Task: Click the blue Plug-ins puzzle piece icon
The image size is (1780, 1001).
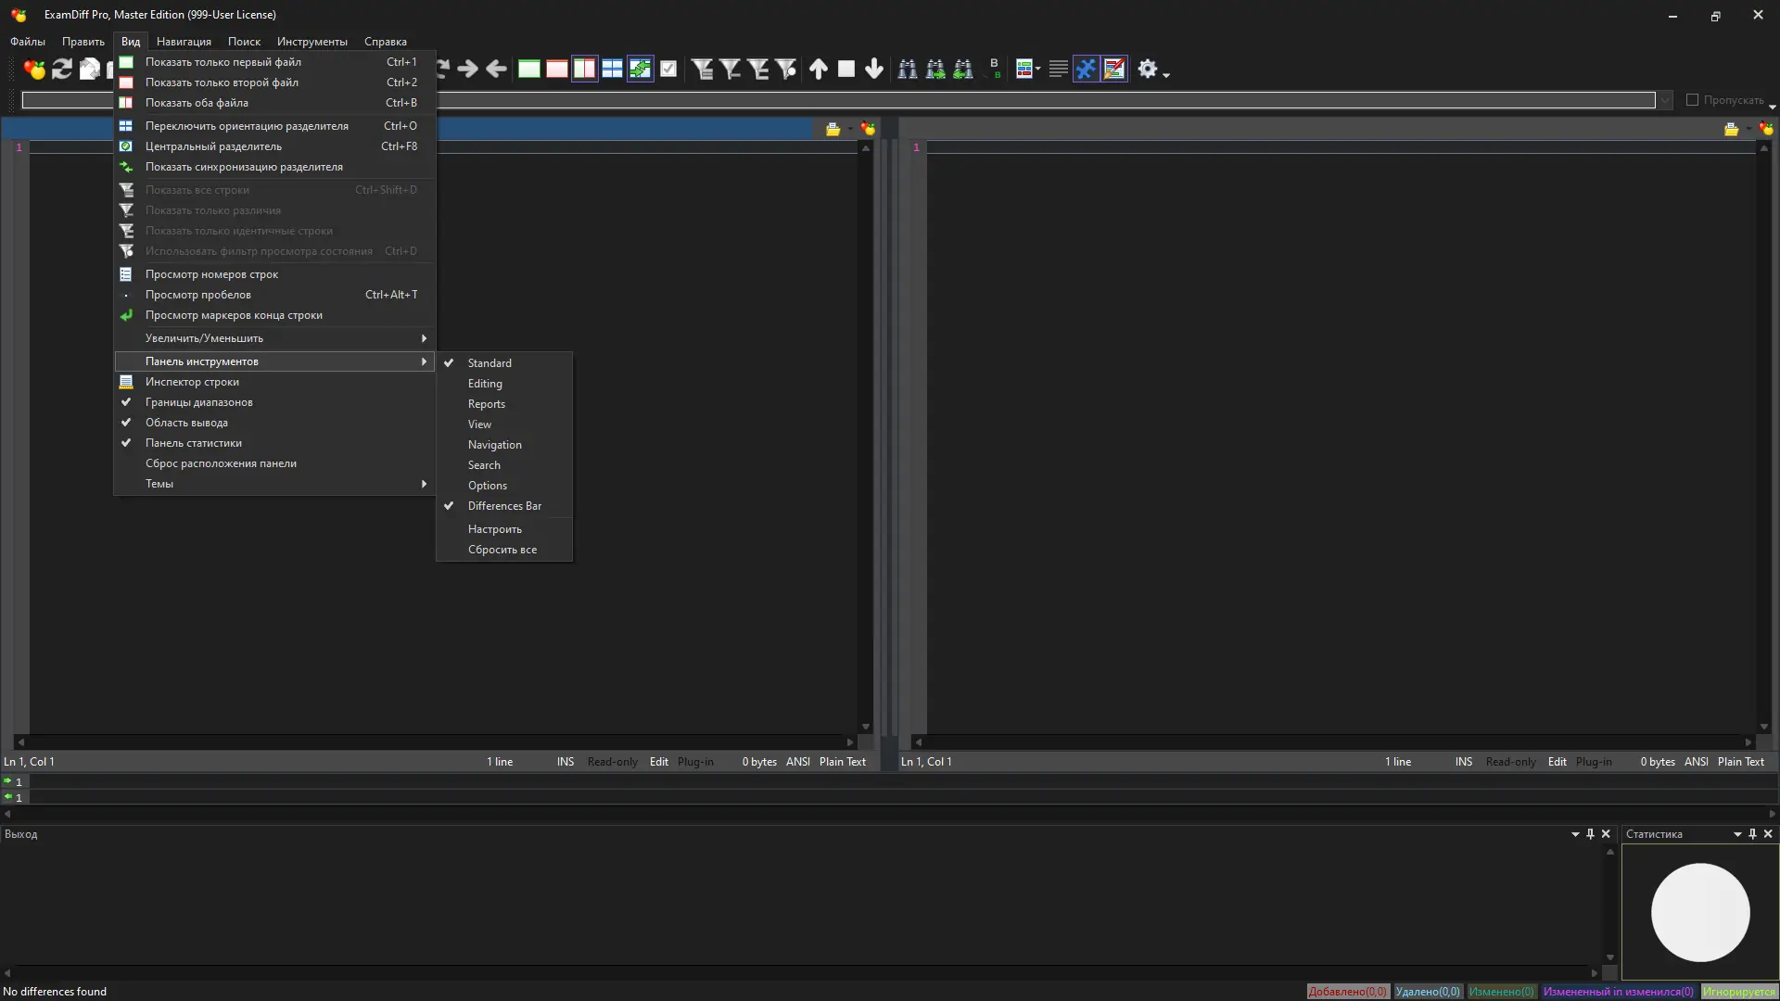Action: click(1086, 69)
